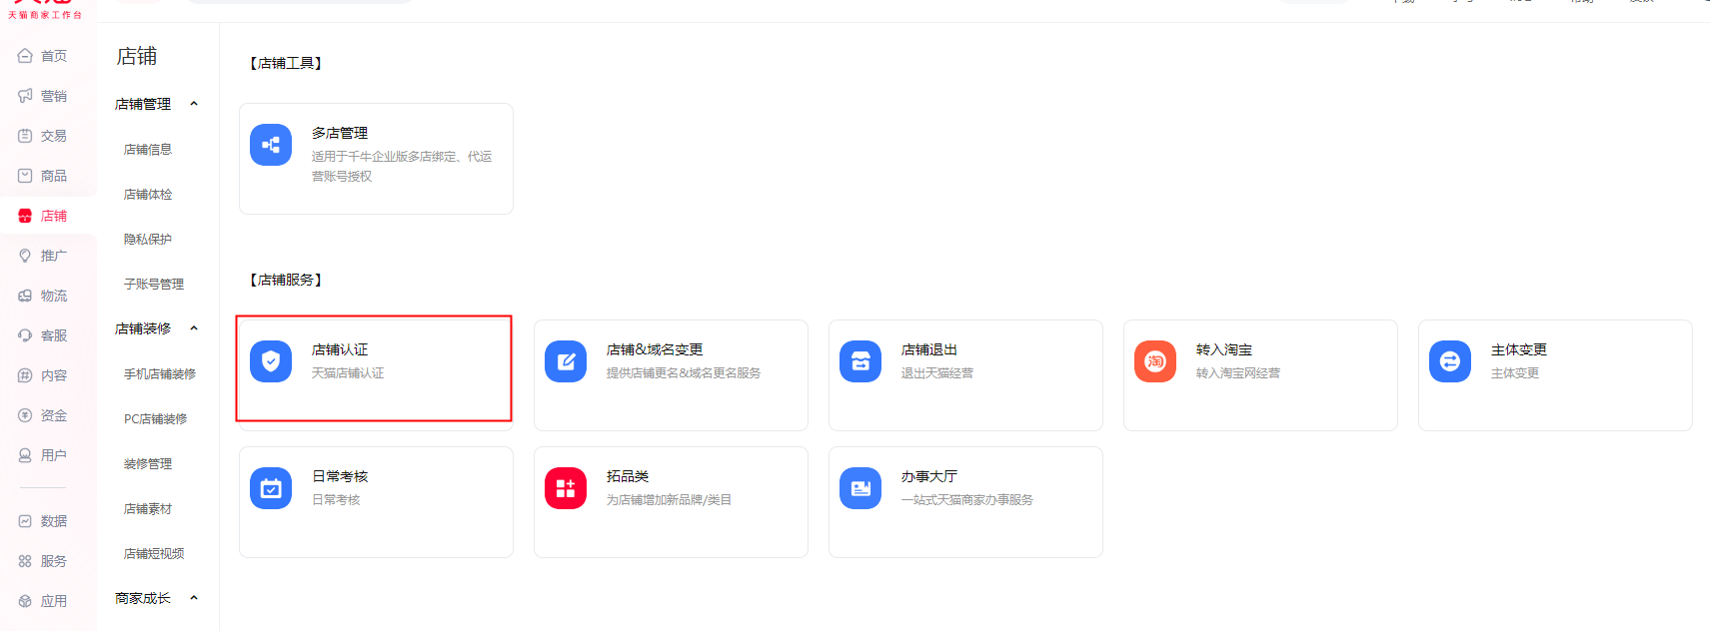Open the 多店管理 multi-store management card
This screenshot has height=631, width=1710.
point(376,159)
